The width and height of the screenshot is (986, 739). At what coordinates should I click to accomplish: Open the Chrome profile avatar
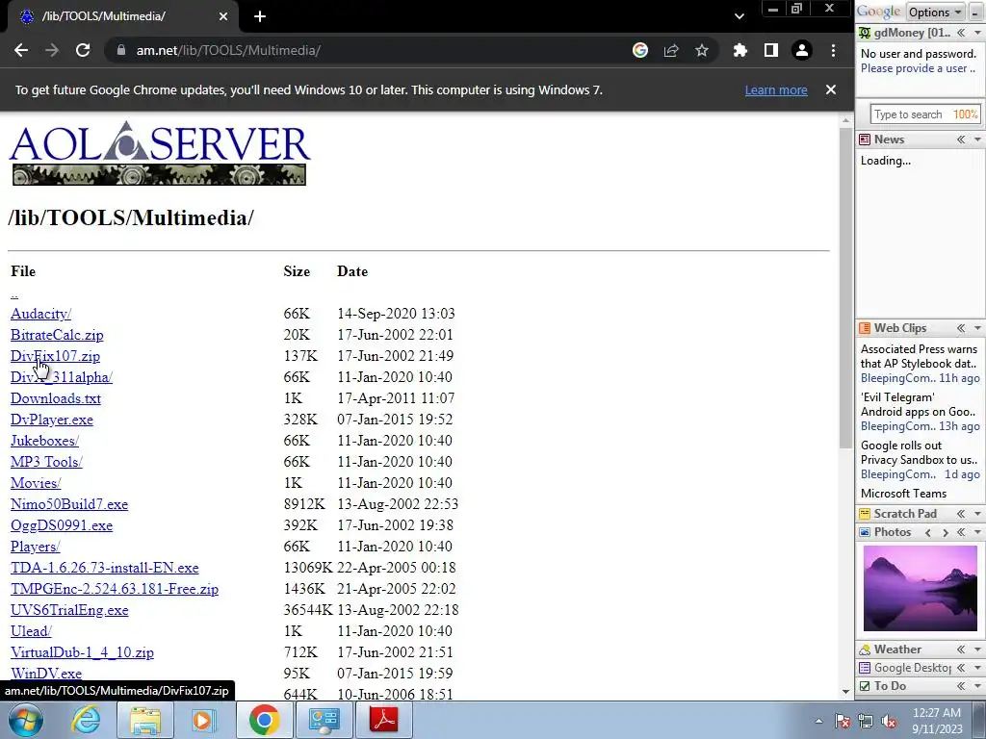click(x=802, y=50)
